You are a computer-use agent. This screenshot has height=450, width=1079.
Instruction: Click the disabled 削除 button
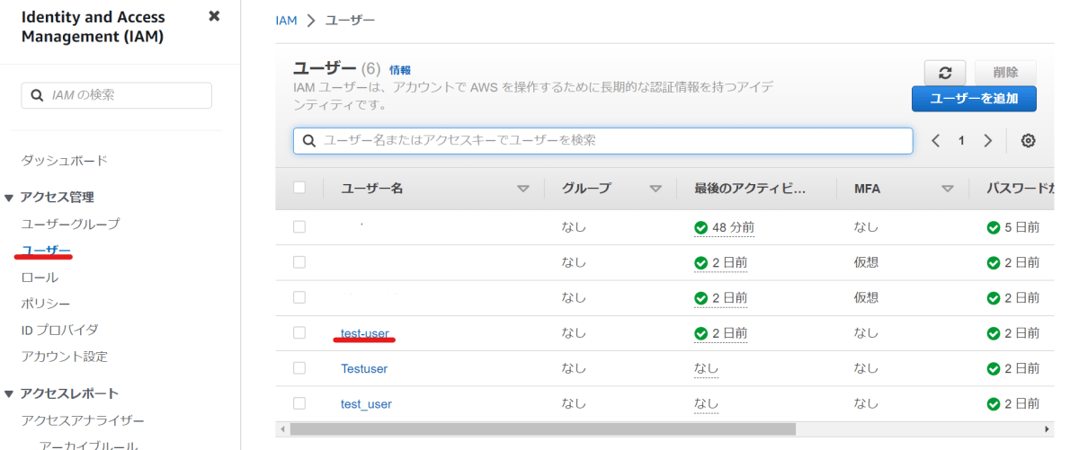[x=1005, y=74]
